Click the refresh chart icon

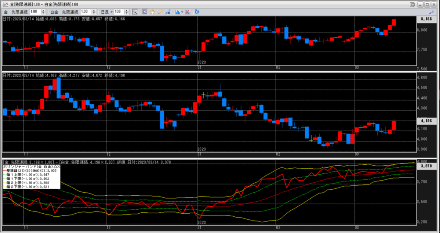tap(197, 12)
